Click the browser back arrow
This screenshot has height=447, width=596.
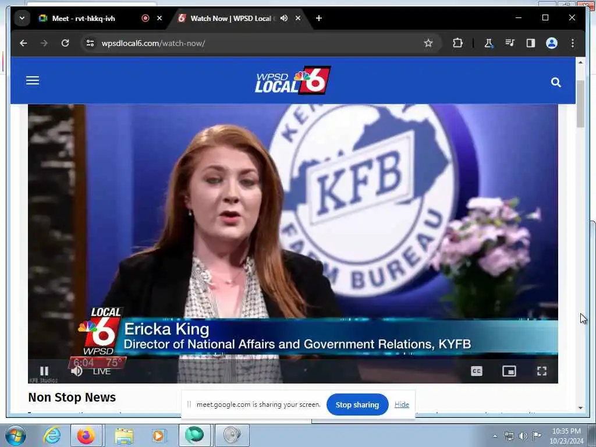point(23,43)
